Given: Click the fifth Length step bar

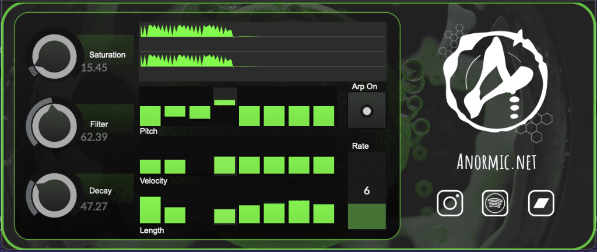Looking at the screenshot, I should click(x=250, y=214).
